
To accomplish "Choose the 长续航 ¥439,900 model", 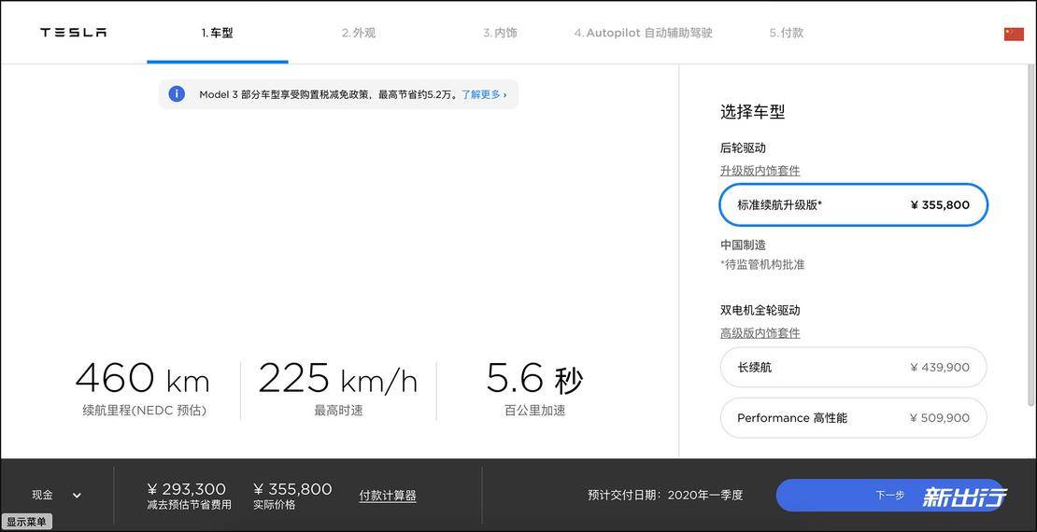I will (853, 367).
